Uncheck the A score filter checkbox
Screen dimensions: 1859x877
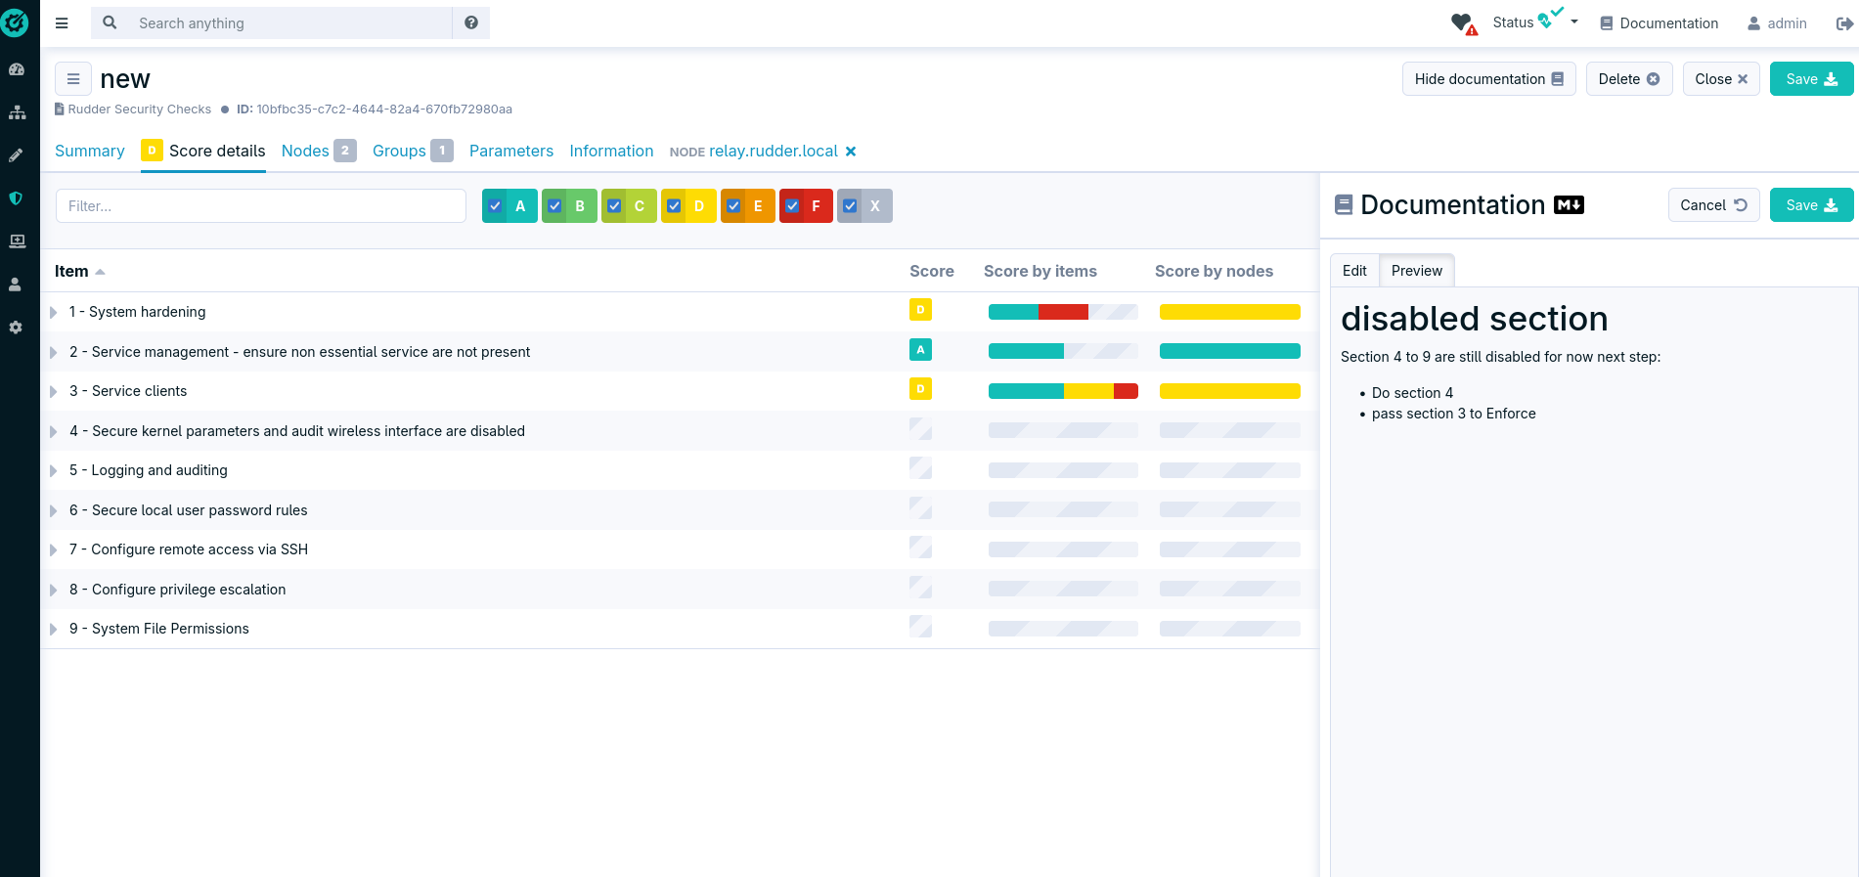click(496, 206)
